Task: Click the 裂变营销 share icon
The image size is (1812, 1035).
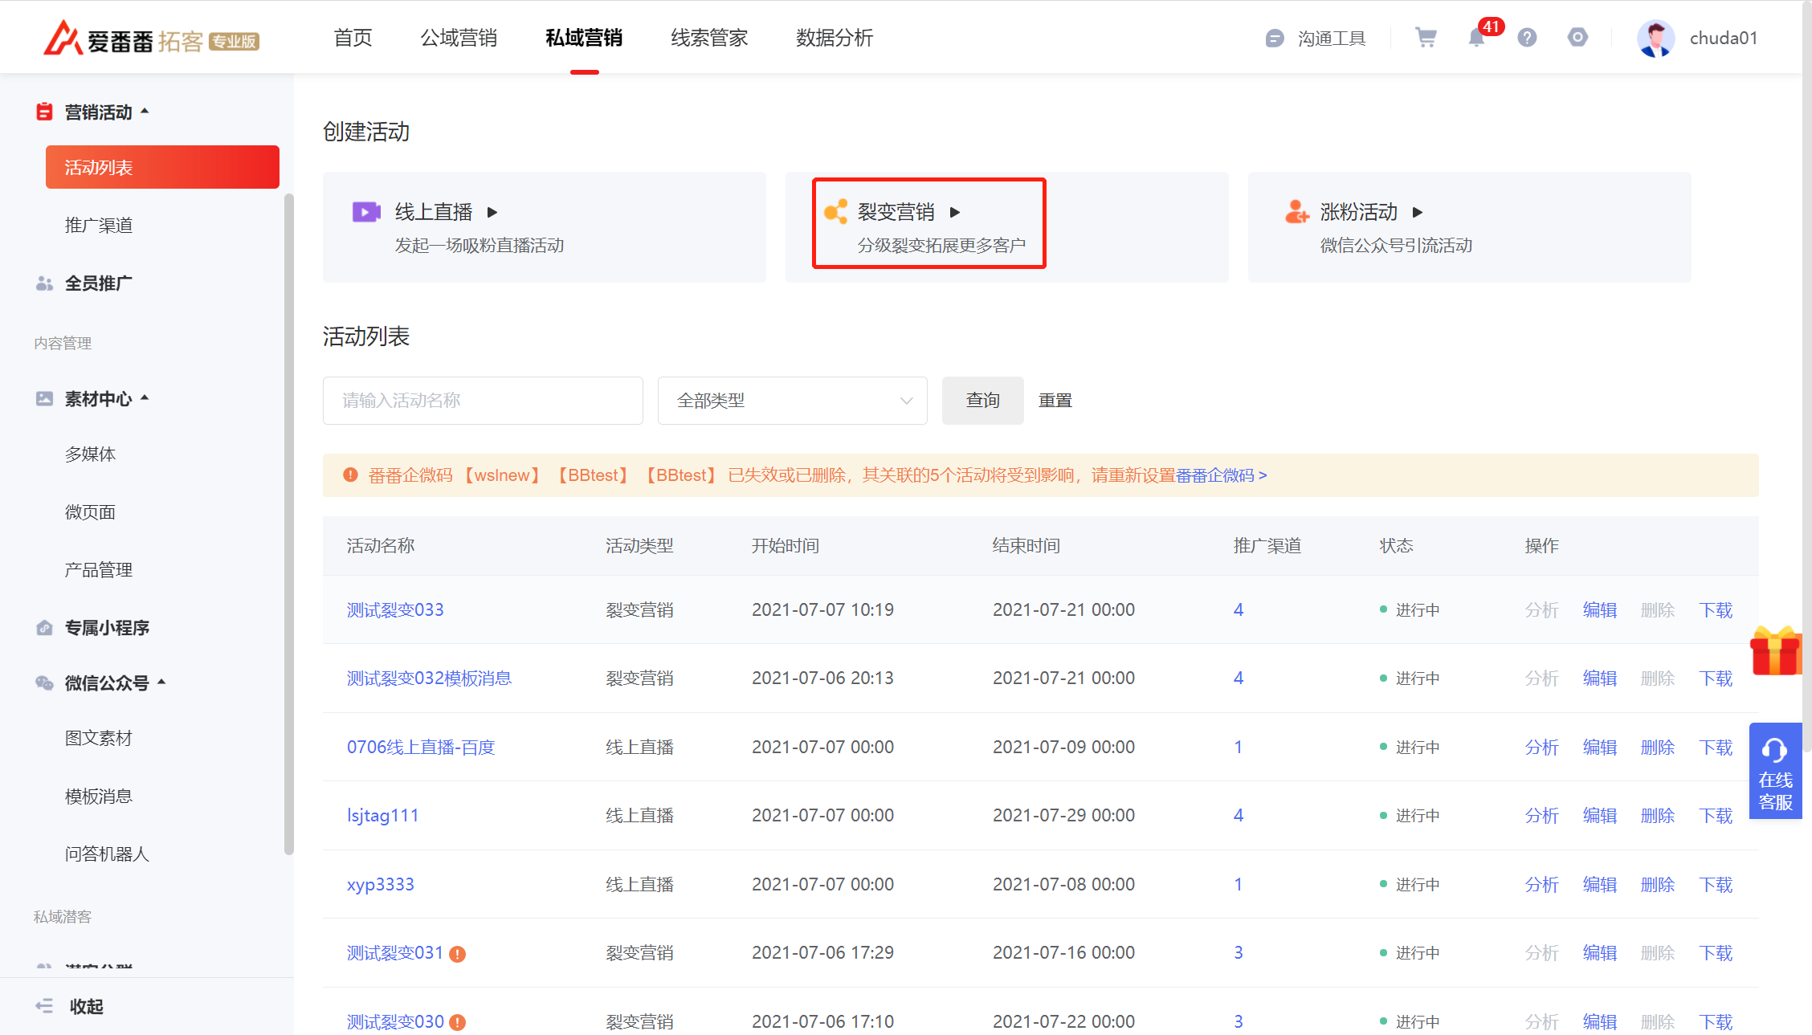Action: (836, 212)
